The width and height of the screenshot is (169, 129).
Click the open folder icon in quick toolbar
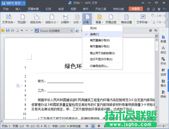tap(3, 30)
